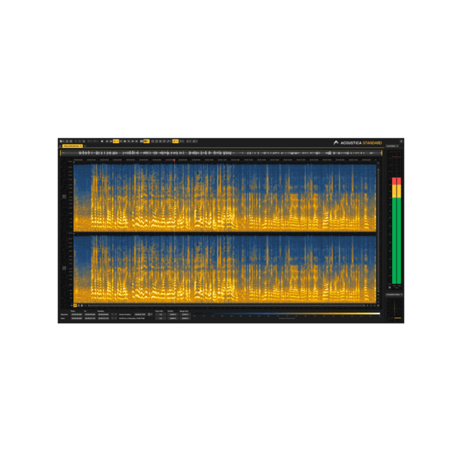Select the waveform view mode icon beside spectrogram

click(141, 142)
